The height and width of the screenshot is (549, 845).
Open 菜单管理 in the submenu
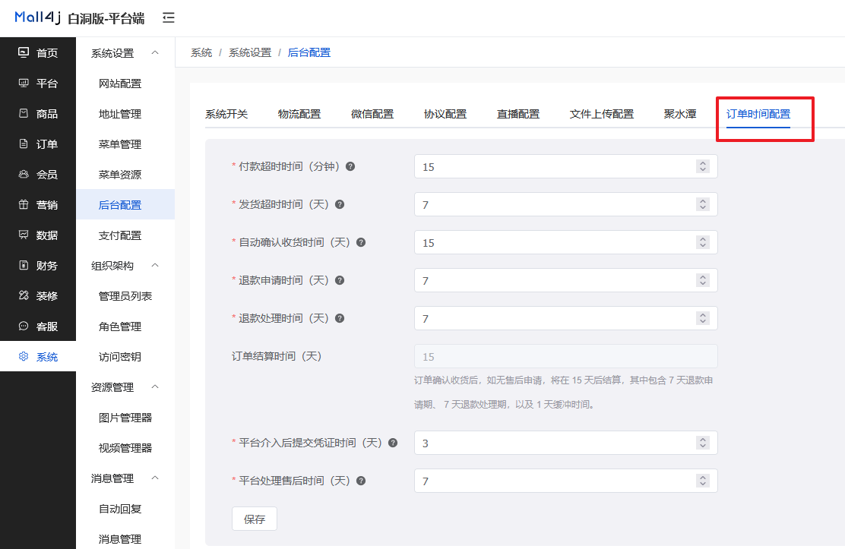click(x=119, y=144)
